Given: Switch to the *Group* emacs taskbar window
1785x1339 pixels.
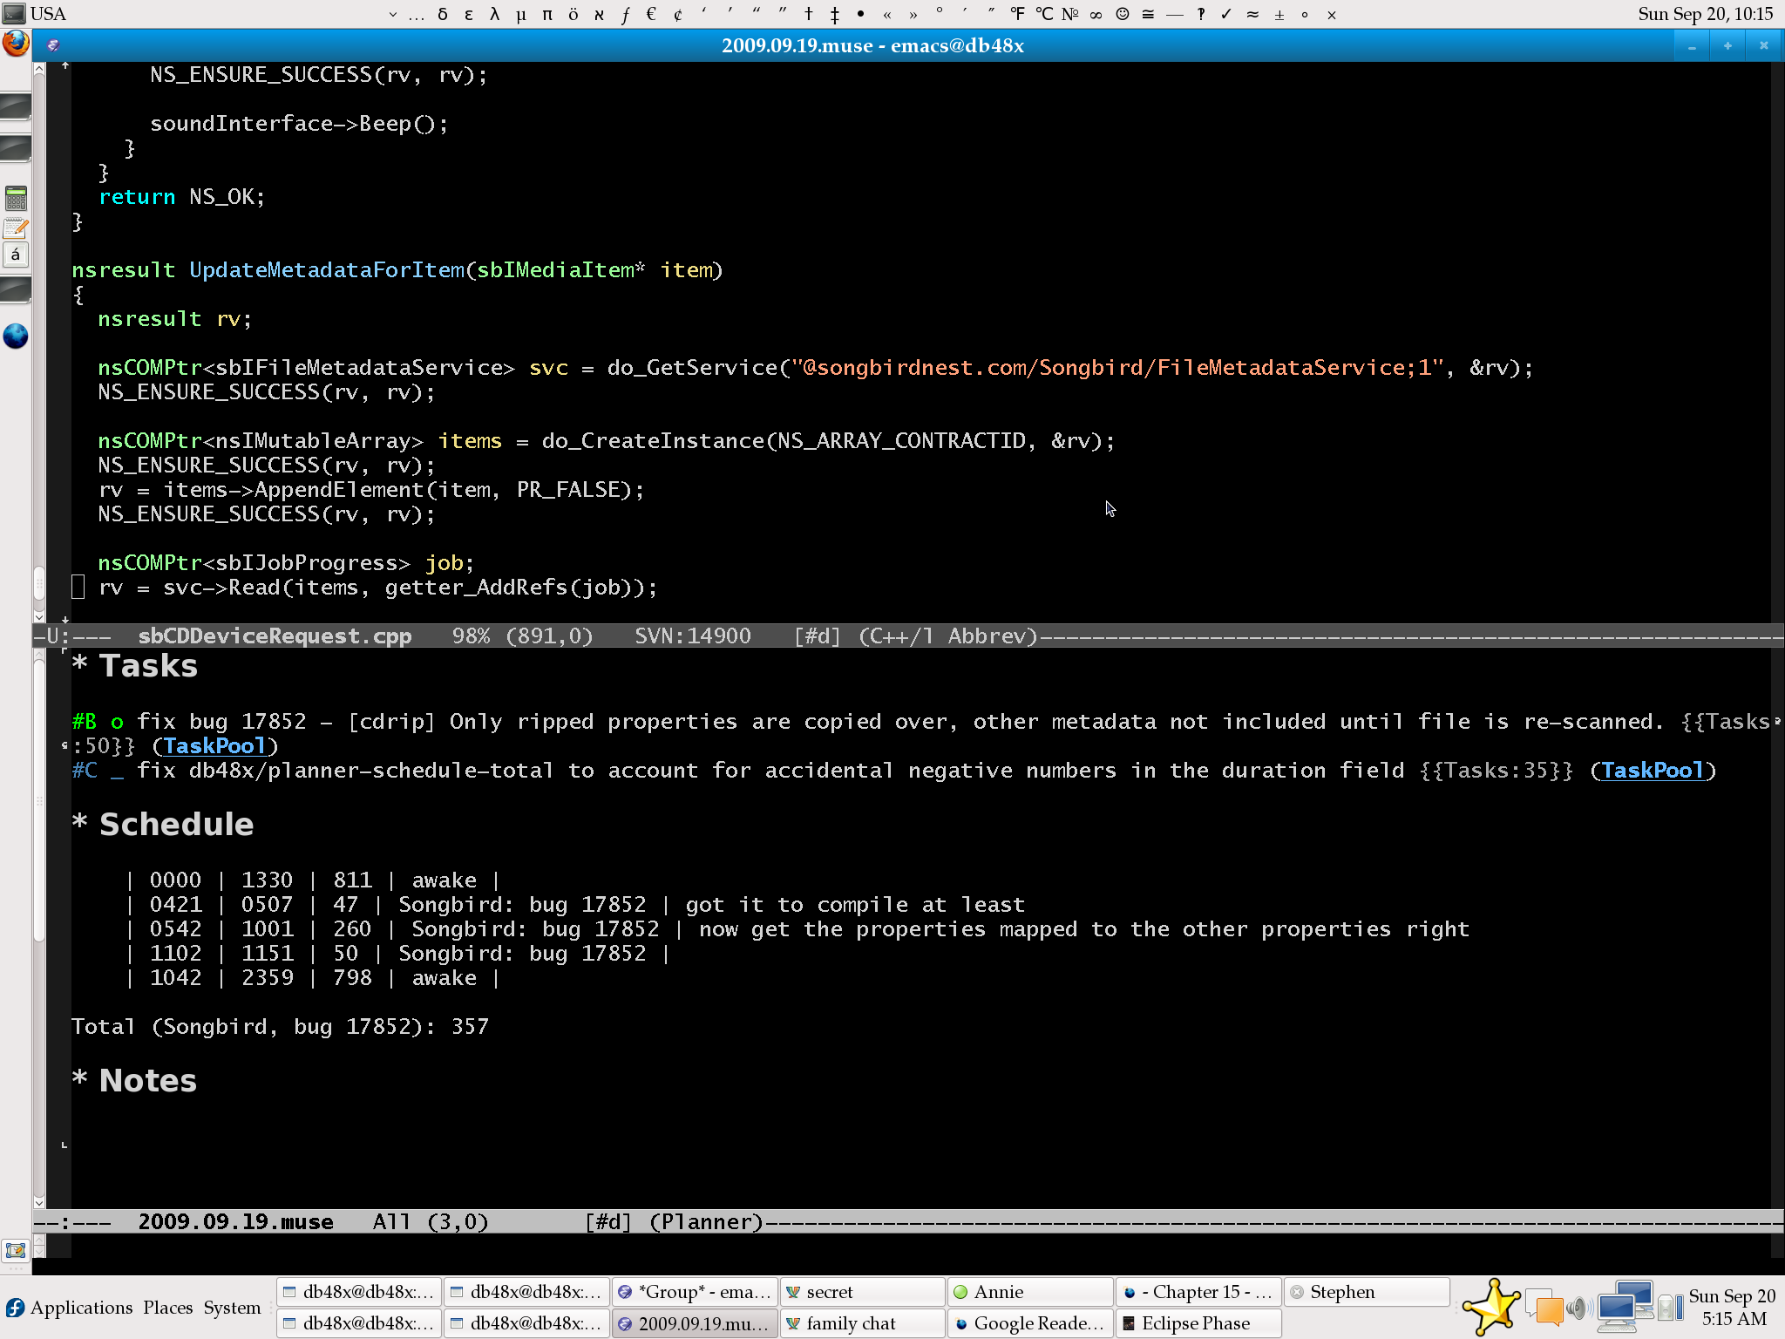Looking at the screenshot, I should [694, 1291].
